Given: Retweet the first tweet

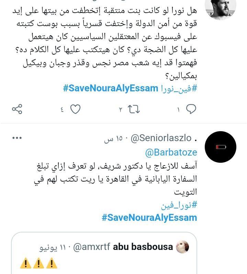Looking at the screenshot, I should point(134,109).
